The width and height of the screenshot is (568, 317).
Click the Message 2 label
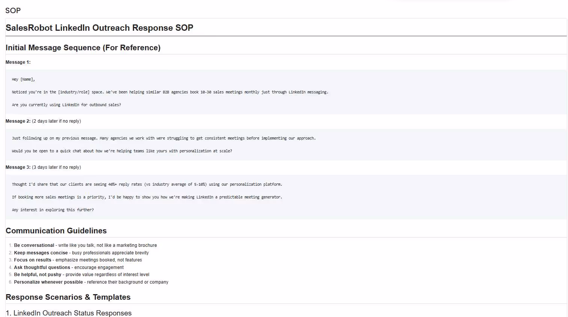(x=18, y=121)
